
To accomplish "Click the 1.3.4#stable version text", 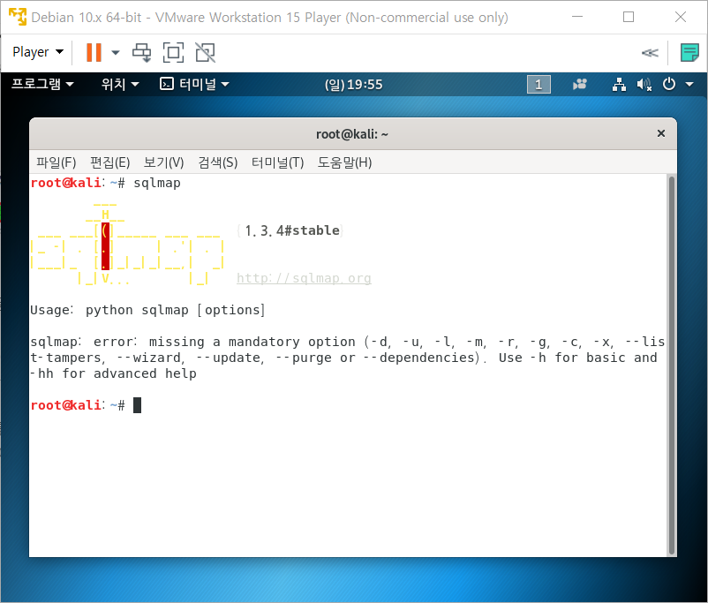I will click(x=291, y=230).
